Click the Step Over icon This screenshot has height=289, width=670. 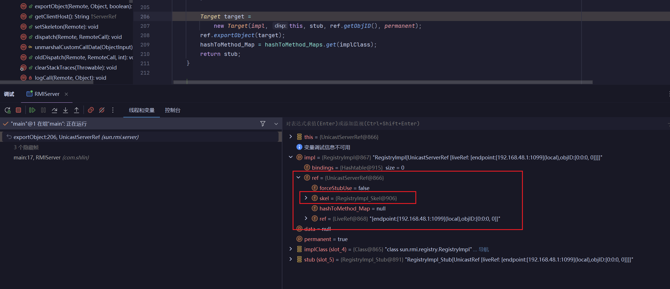point(54,110)
